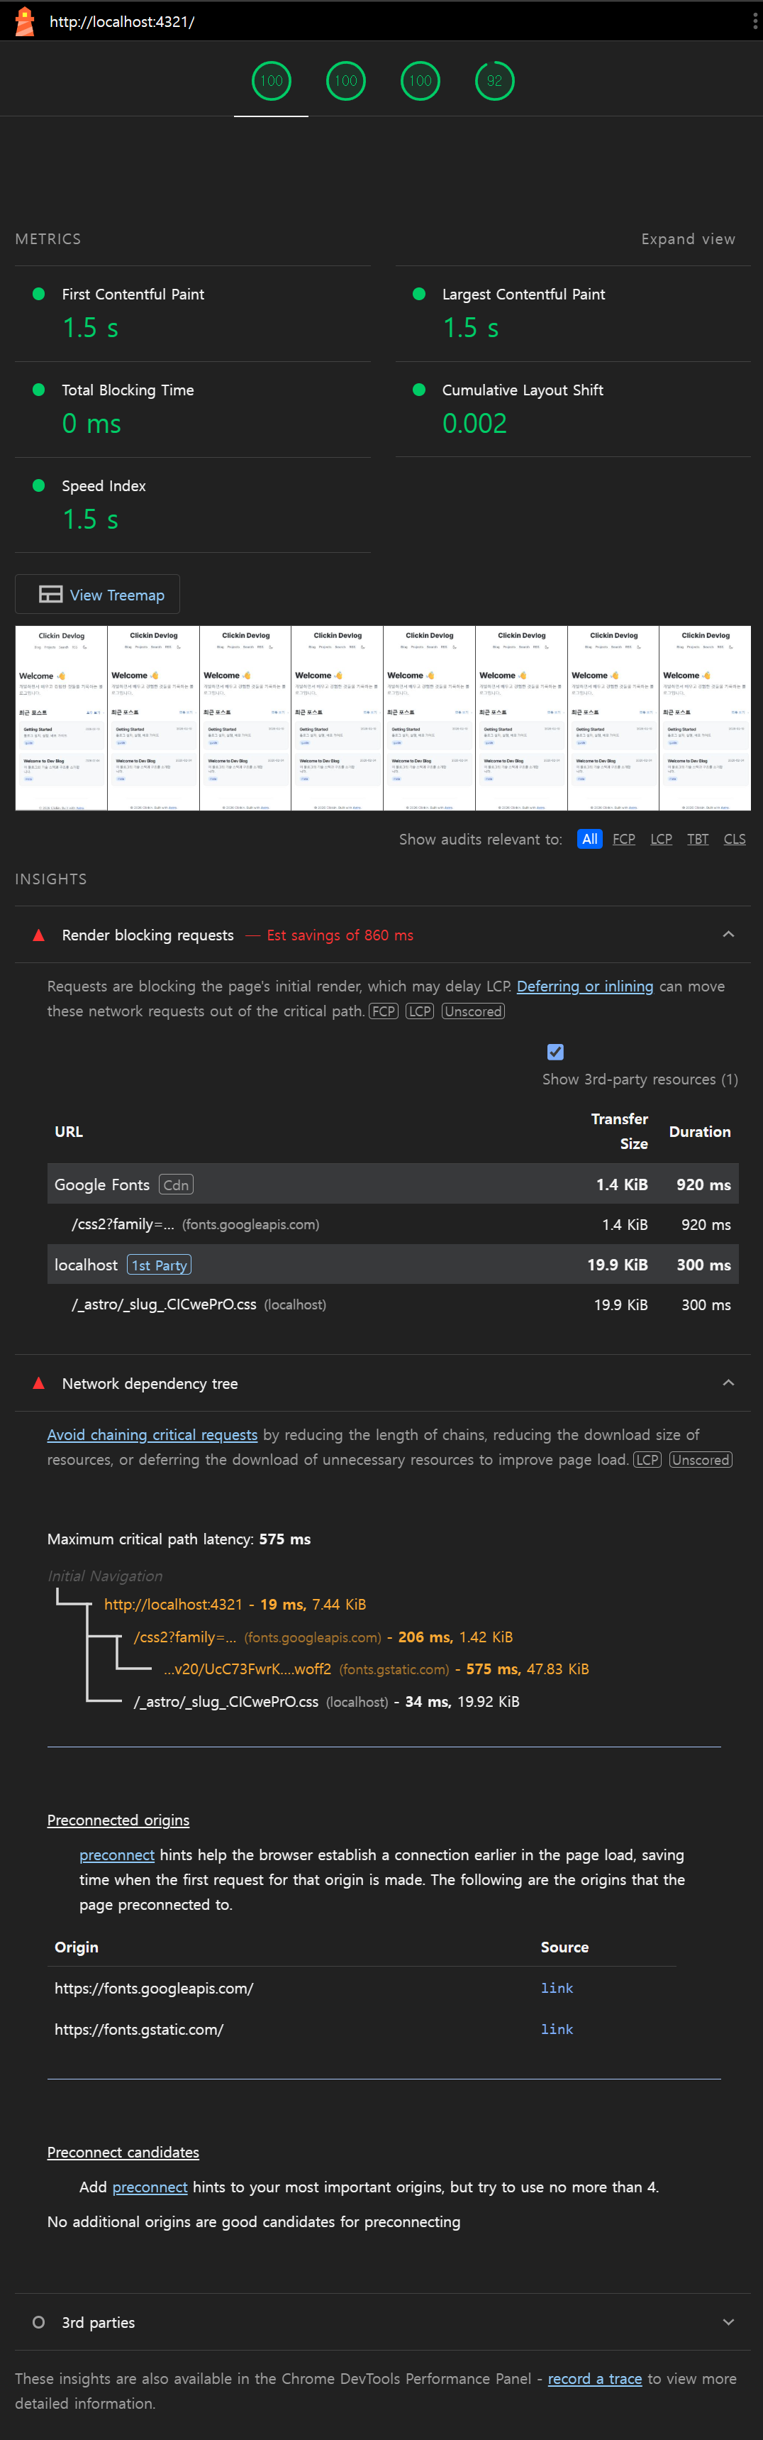763x2440 pixels.
Task: Uncheck Show 3rd-party resources checkbox
Action: tap(556, 1051)
